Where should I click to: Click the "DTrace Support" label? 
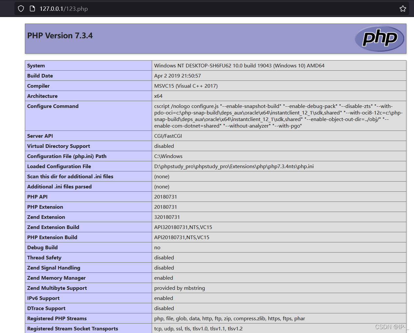coord(46,308)
